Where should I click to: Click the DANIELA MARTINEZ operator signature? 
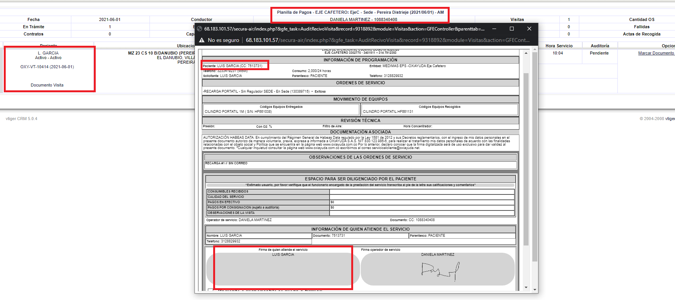pos(440,271)
